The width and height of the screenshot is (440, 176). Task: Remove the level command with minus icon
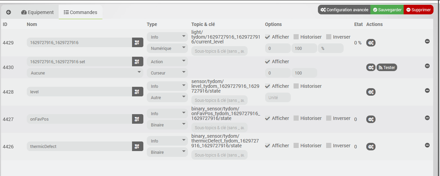click(x=427, y=90)
